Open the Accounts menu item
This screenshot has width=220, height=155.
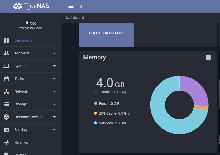31,53
